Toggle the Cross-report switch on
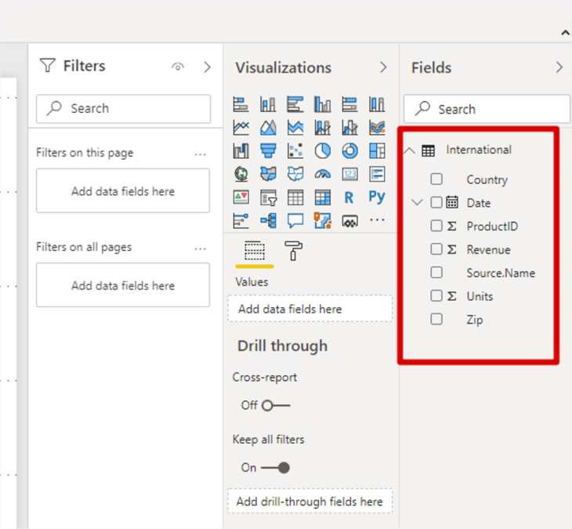The width and height of the screenshot is (572, 529). 276,405
